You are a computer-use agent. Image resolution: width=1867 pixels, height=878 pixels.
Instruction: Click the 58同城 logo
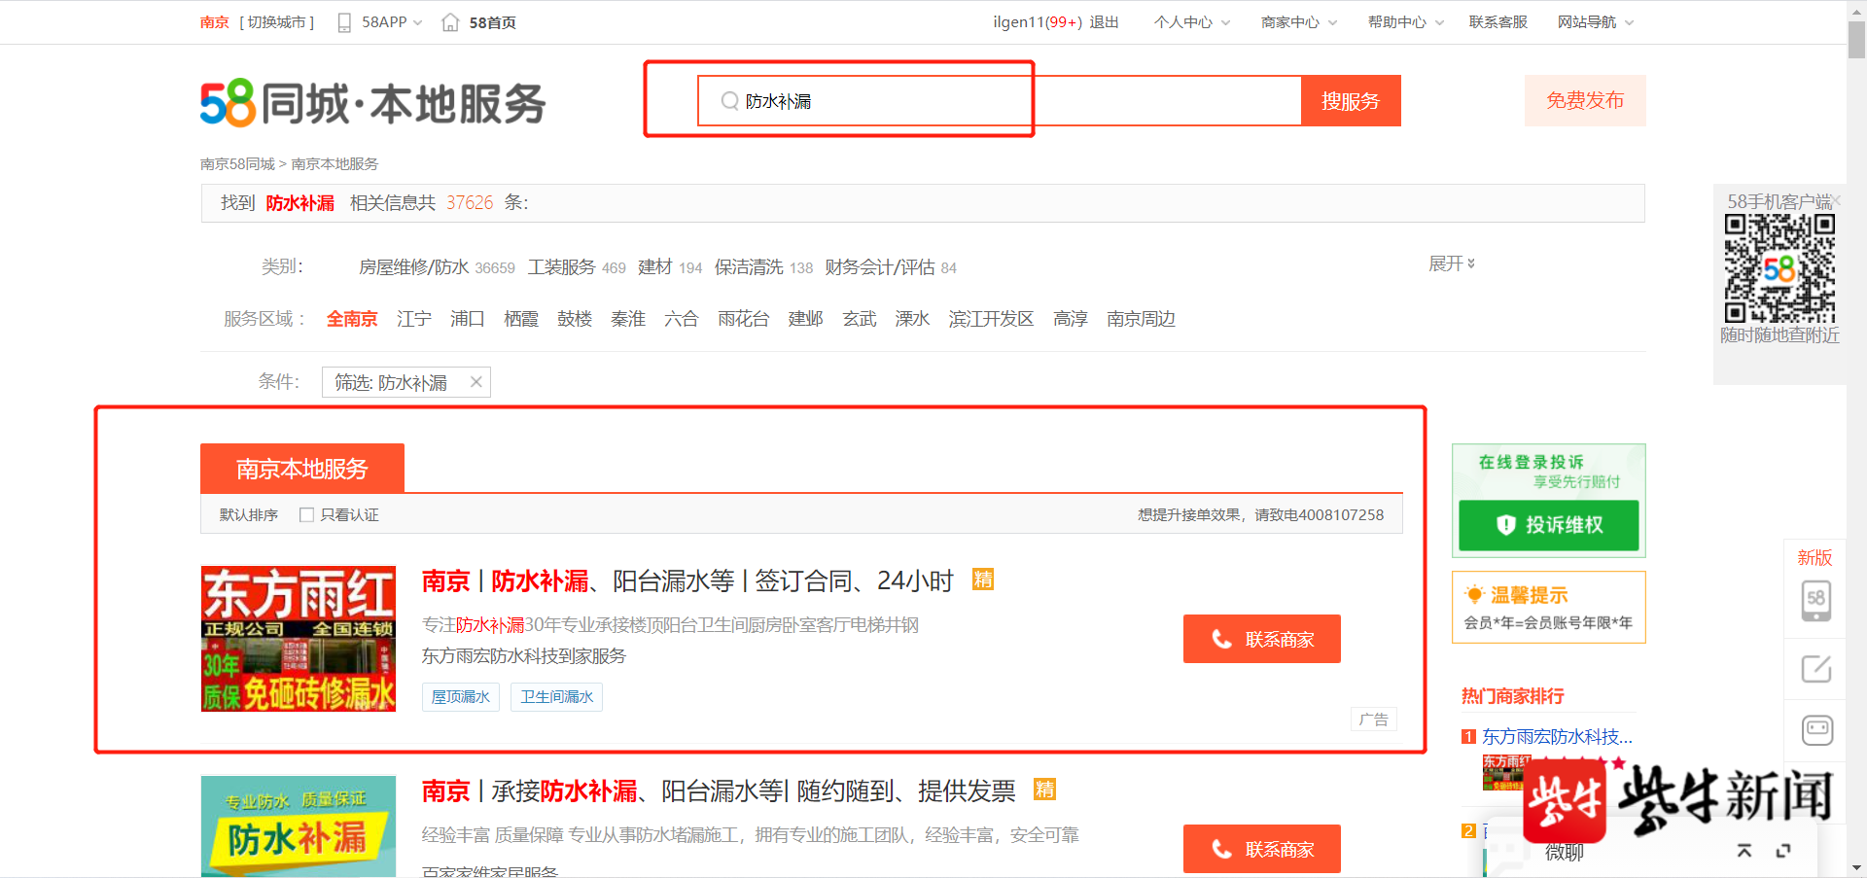[x=373, y=103]
